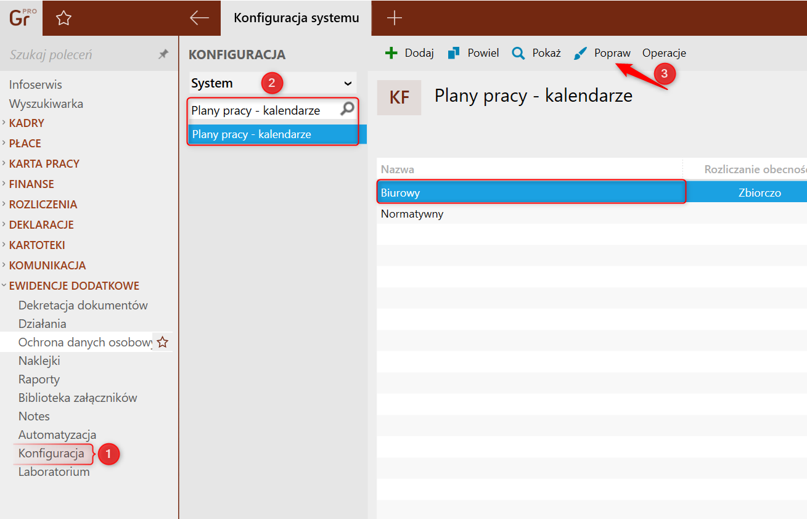
Task: Open Wyszukiwarka
Action: pos(46,104)
